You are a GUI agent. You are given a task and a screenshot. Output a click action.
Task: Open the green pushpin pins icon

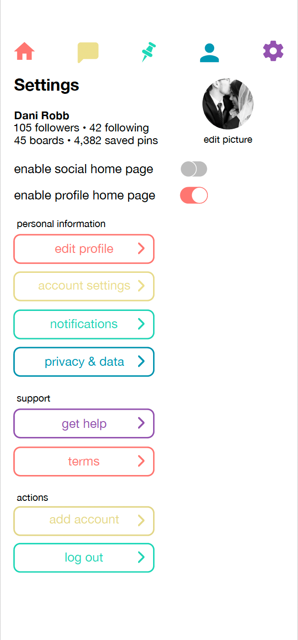(148, 52)
